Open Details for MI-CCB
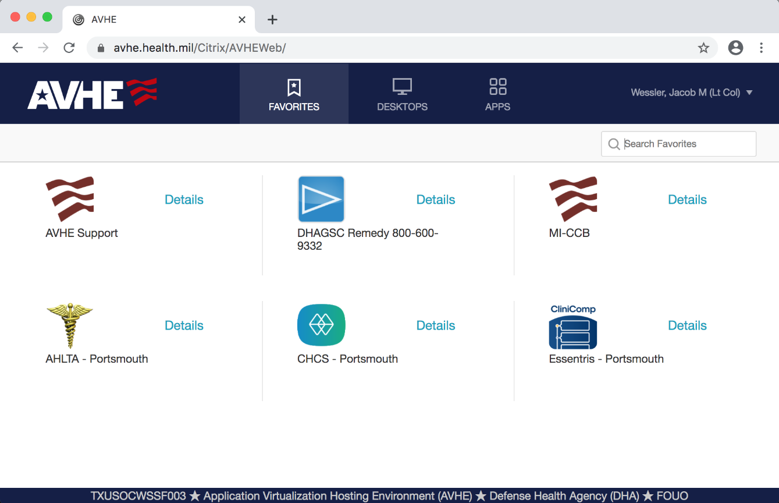779x503 pixels. coord(687,200)
